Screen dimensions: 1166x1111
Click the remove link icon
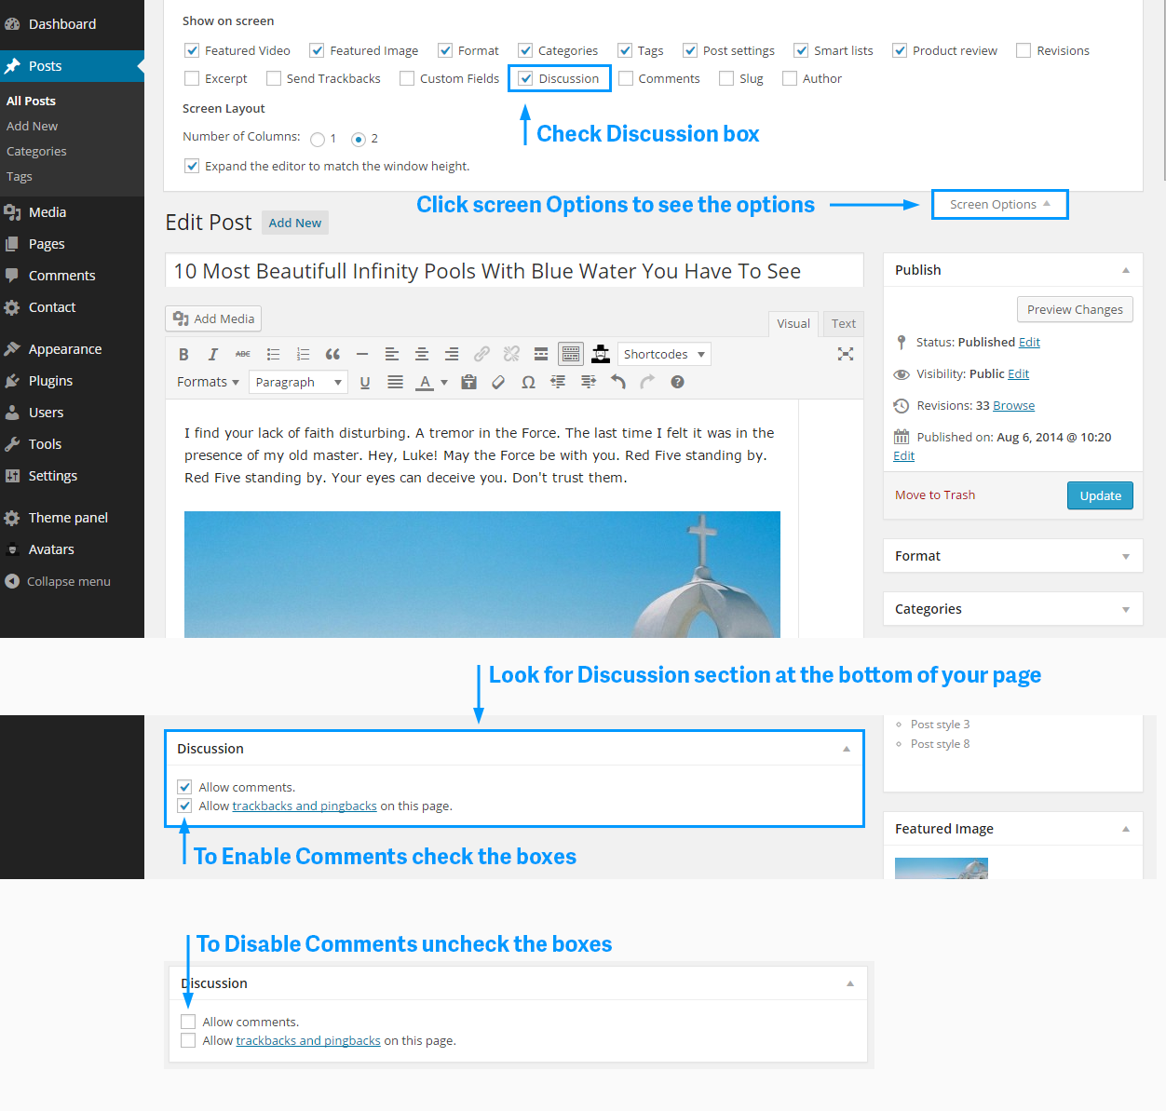pos(511,354)
